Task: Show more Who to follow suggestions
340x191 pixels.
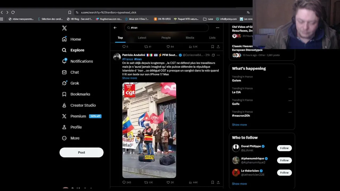Action: pos(239,184)
